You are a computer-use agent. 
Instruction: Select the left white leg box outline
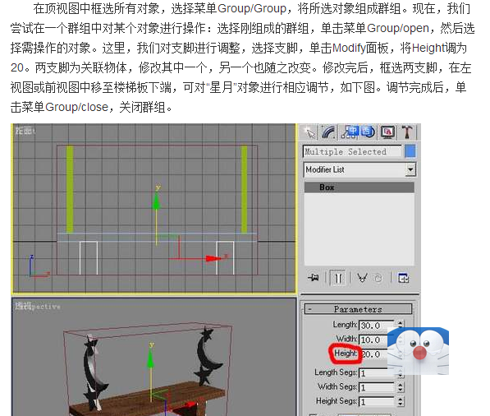click(89, 257)
